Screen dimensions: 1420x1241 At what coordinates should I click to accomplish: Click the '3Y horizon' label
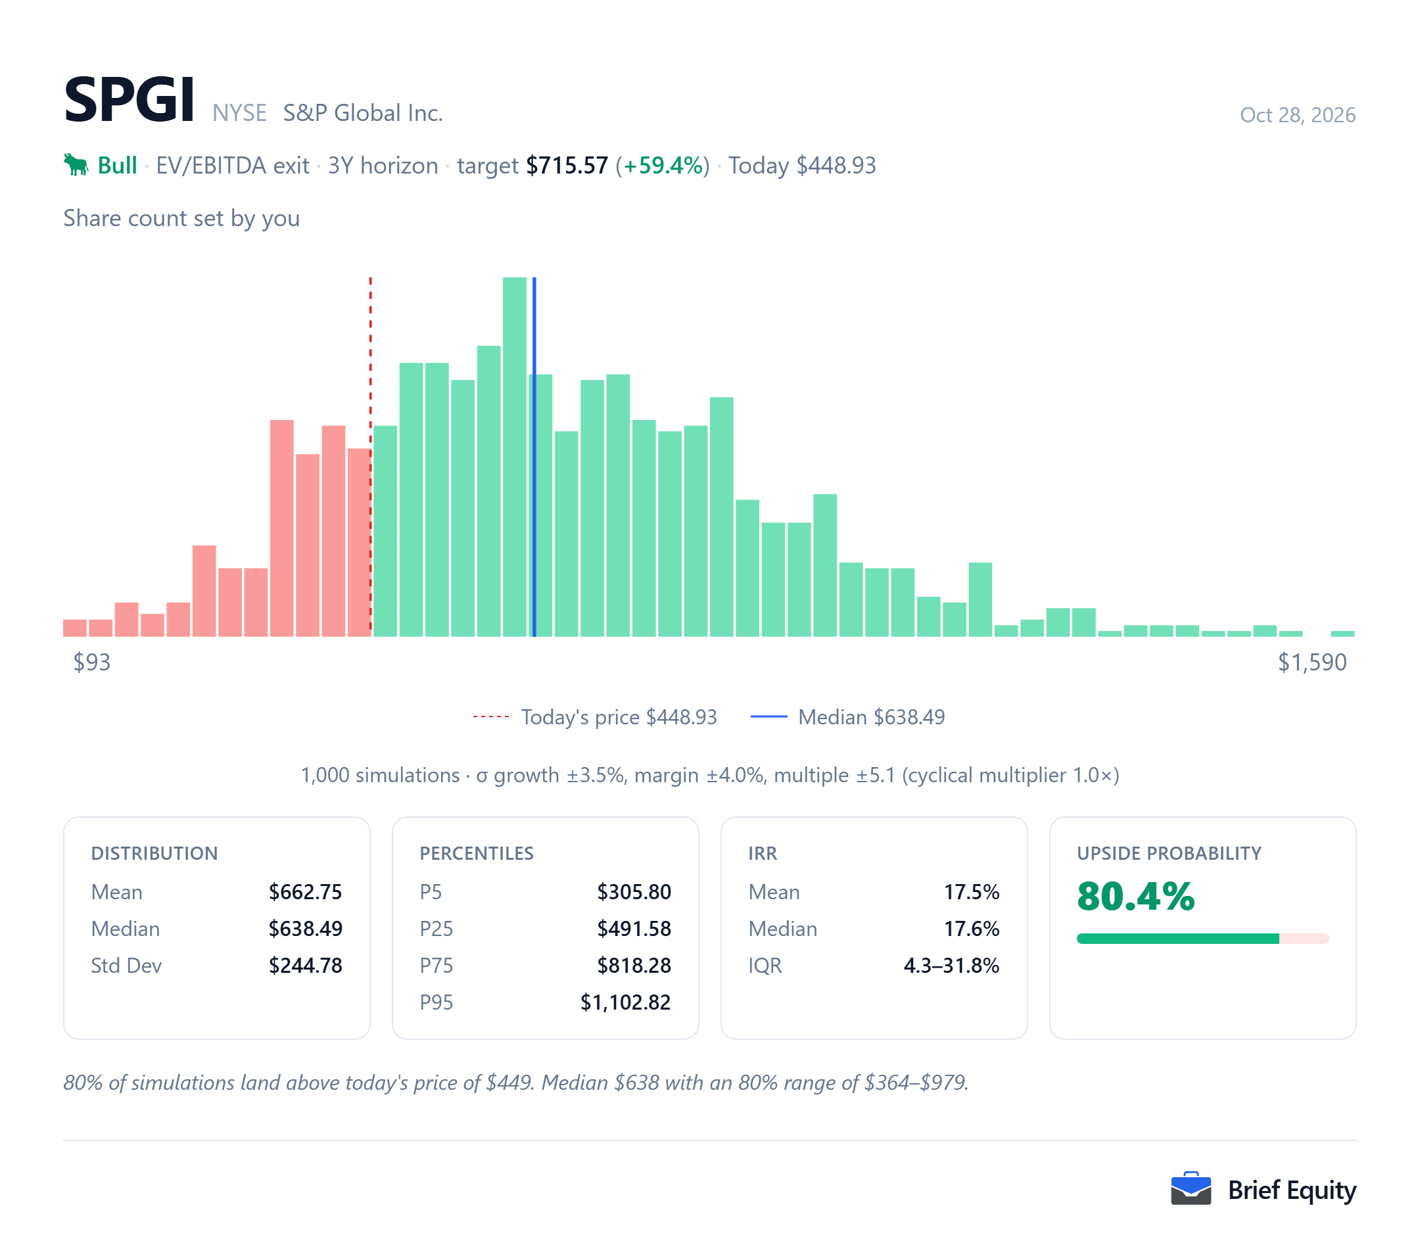click(383, 166)
